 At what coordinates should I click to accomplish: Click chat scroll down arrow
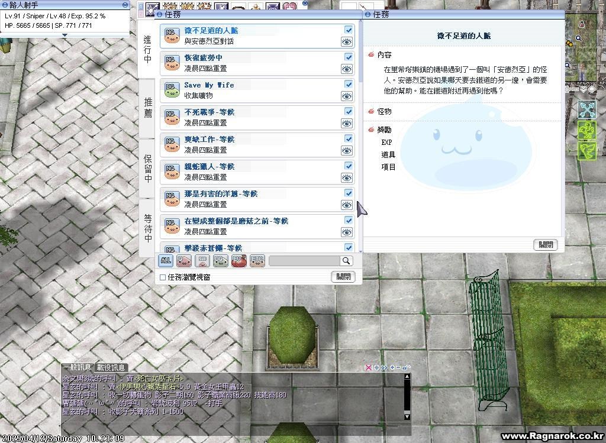[407, 417]
